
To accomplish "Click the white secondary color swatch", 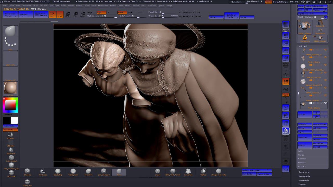I will pos(14,120).
